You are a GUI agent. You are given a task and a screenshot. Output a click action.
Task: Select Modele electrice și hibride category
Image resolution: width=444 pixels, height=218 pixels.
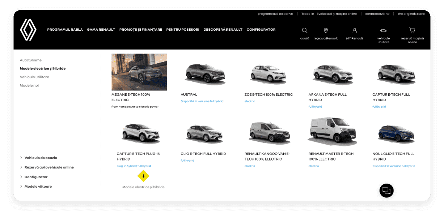[x=43, y=68]
